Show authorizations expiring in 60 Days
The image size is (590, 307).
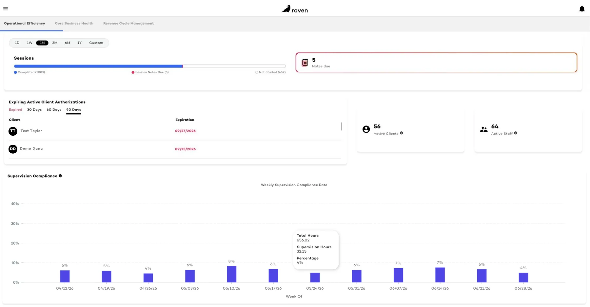coord(54,110)
